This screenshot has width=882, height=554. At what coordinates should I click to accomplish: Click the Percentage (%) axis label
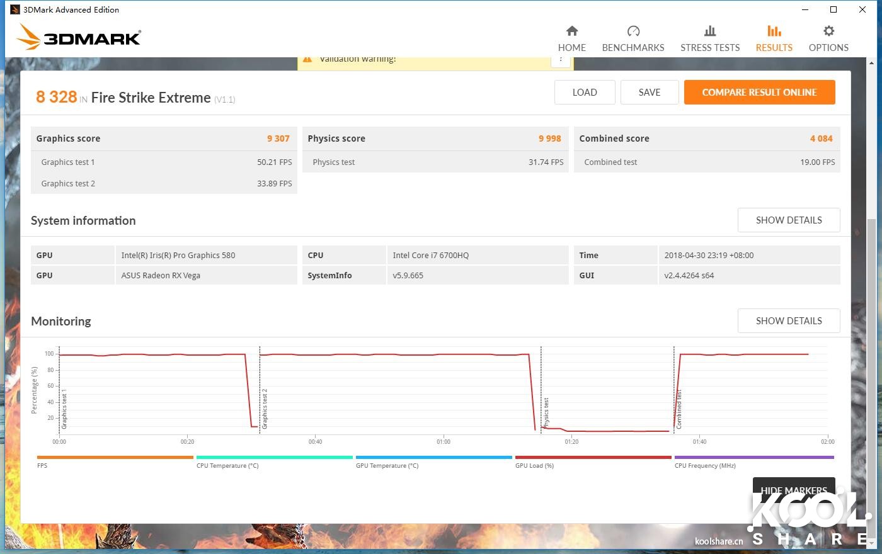[x=34, y=390]
